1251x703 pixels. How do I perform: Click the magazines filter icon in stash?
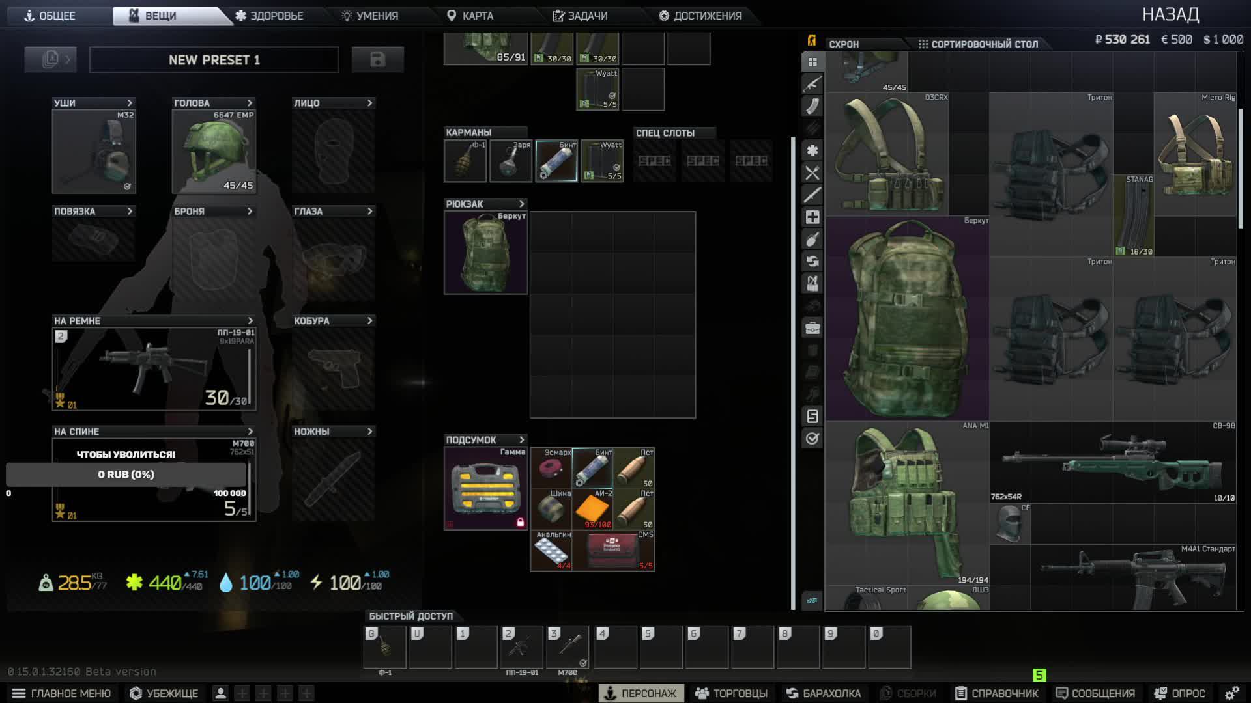tap(812, 106)
